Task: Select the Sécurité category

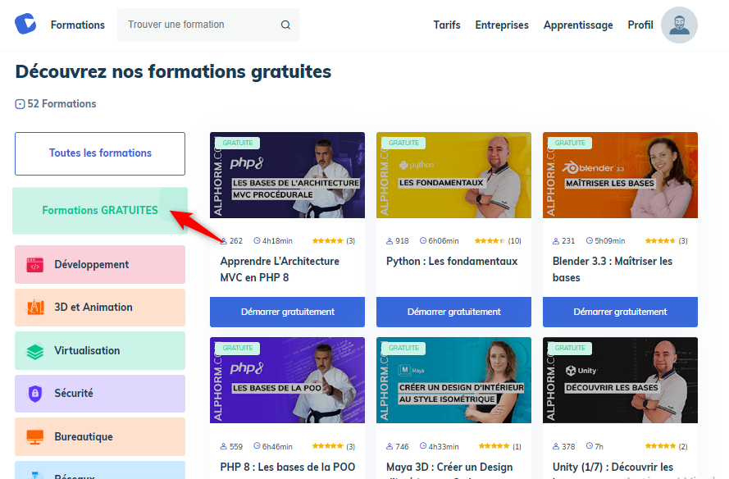Action: (x=100, y=394)
